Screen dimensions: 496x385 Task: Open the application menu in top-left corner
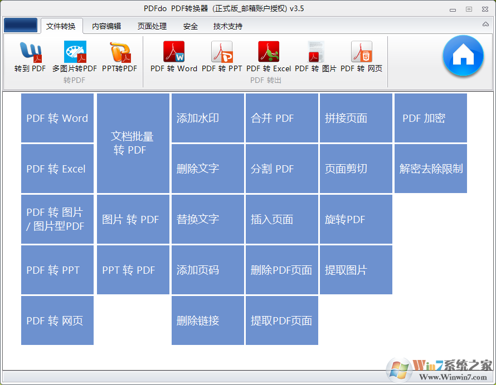[x=21, y=25]
